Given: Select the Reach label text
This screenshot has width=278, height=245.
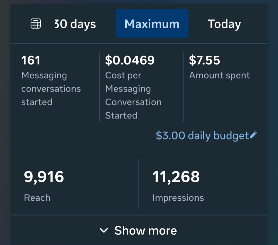Looking at the screenshot, I should tap(37, 198).
